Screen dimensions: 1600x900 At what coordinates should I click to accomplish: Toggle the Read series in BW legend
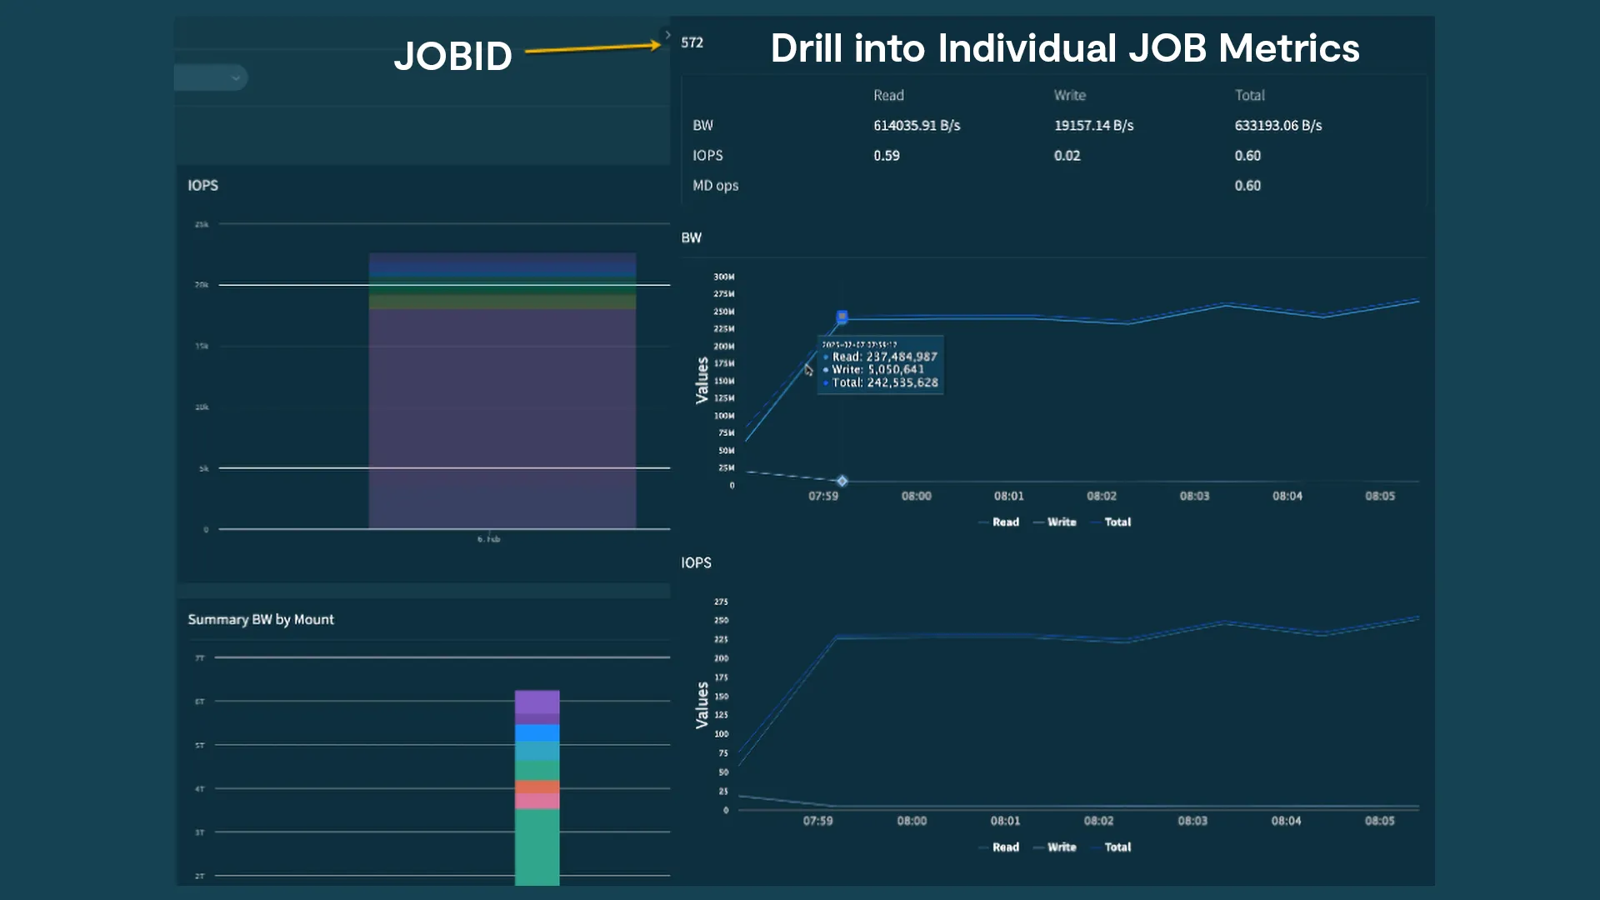pos(998,522)
